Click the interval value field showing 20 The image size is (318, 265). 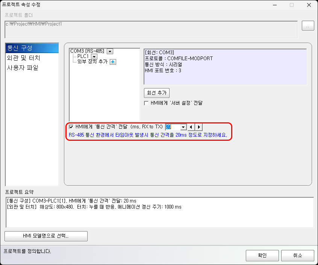[173, 127]
